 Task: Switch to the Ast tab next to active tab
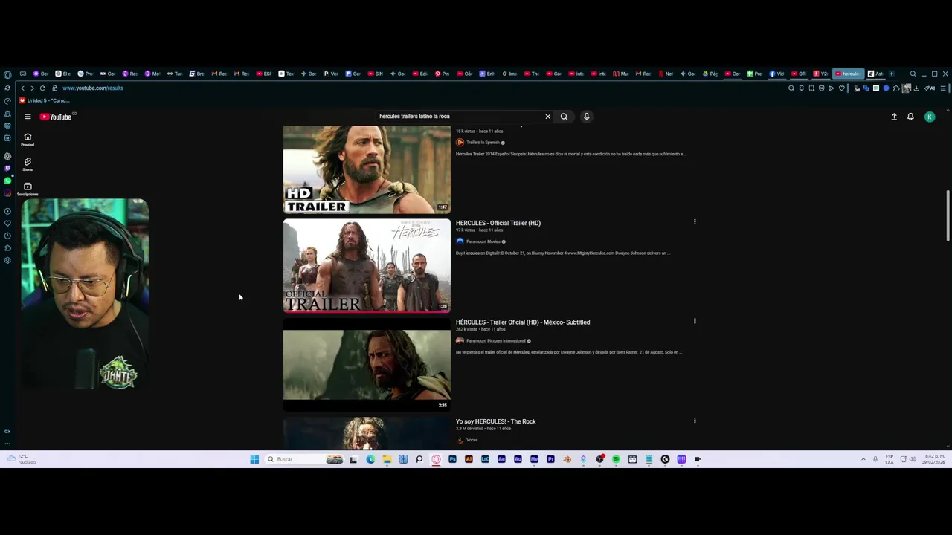pyautogui.click(x=875, y=74)
